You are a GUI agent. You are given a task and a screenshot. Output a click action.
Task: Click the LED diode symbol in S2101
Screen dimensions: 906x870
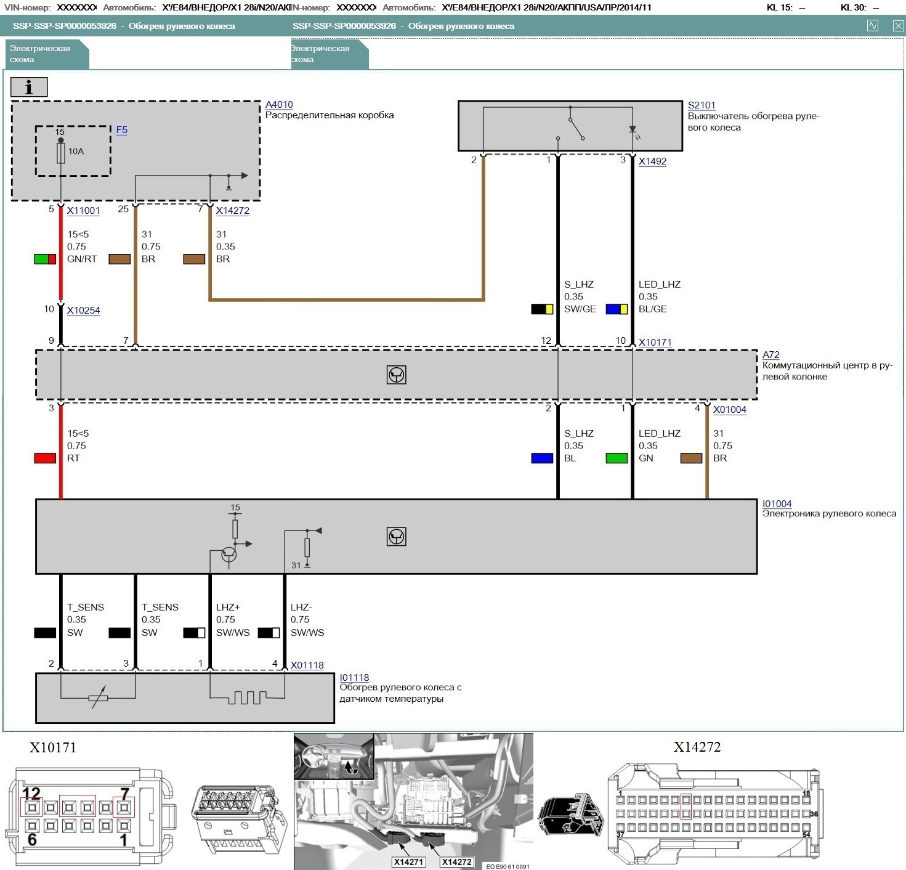pyautogui.click(x=633, y=131)
